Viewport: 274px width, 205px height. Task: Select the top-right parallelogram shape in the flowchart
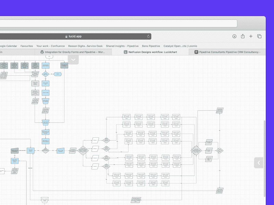pyautogui.click(x=220, y=110)
